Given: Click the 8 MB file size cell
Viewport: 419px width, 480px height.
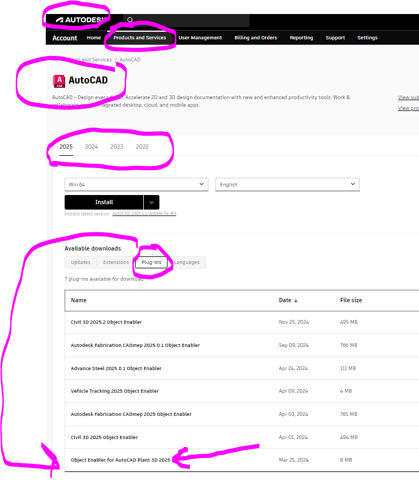Looking at the screenshot, I should tap(346, 460).
